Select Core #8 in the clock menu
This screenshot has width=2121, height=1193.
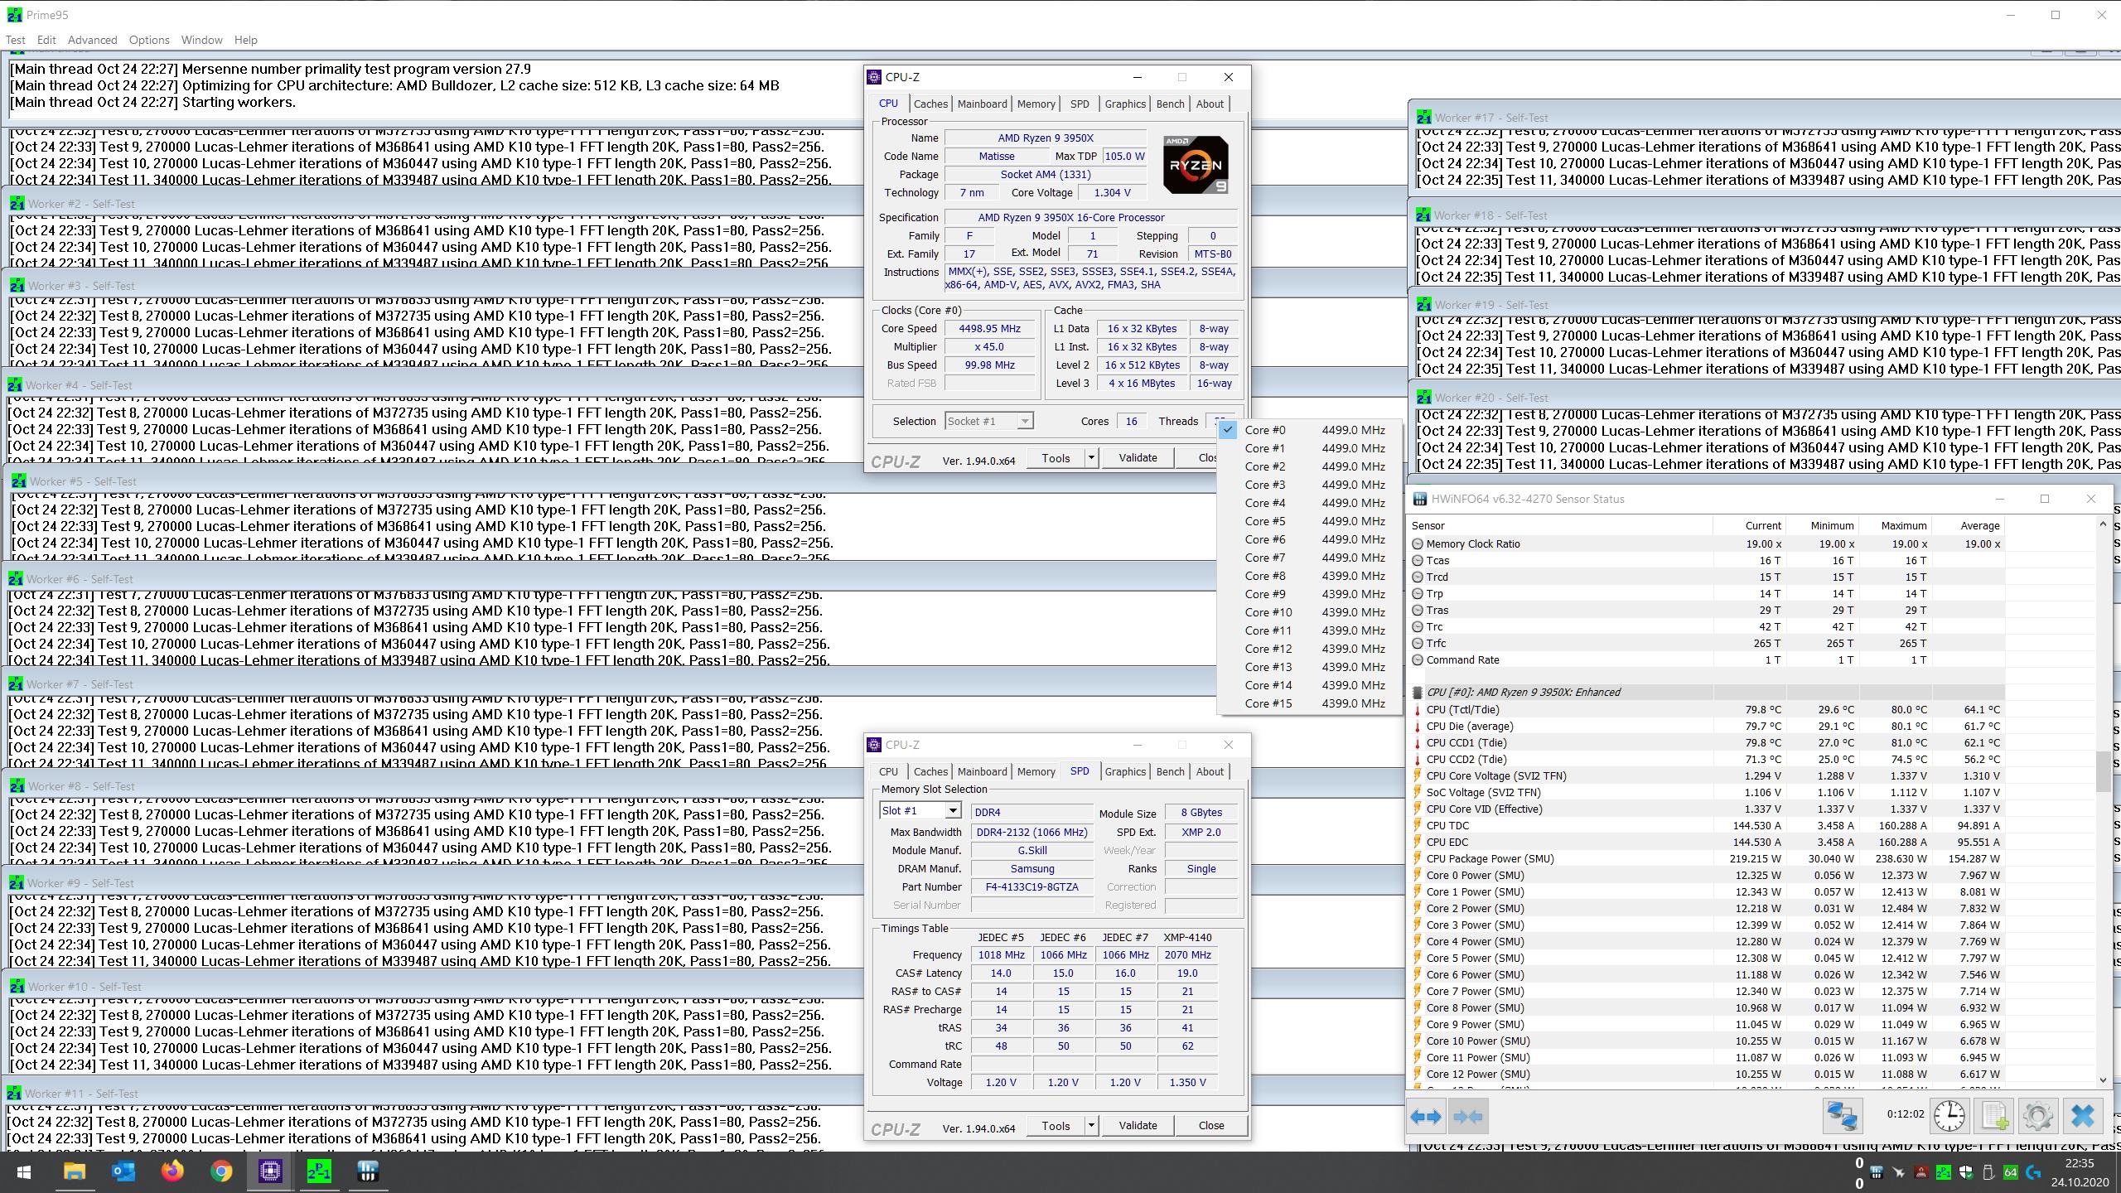tap(1309, 576)
